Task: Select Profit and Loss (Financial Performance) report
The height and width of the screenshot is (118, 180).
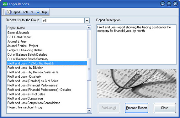Action: click(x=47, y=85)
